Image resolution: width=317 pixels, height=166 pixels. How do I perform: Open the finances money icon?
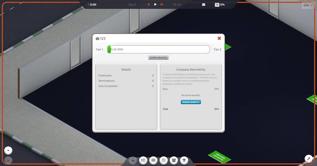pos(143,160)
